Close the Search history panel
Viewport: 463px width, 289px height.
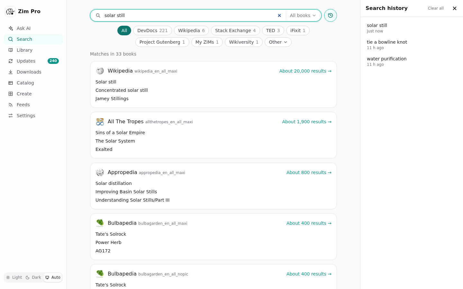pos(455,8)
